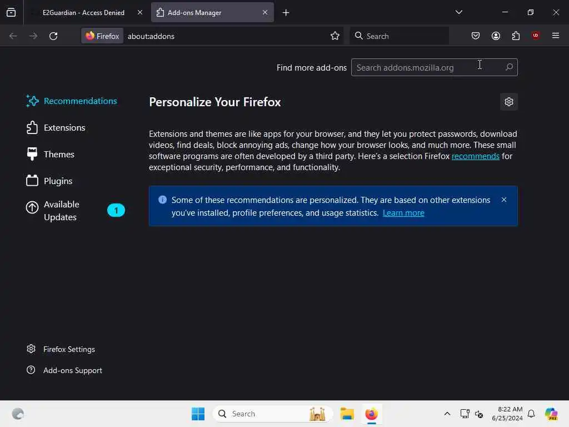Open the Pocket save icon
The height and width of the screenshot is (427, 569).
476,36
